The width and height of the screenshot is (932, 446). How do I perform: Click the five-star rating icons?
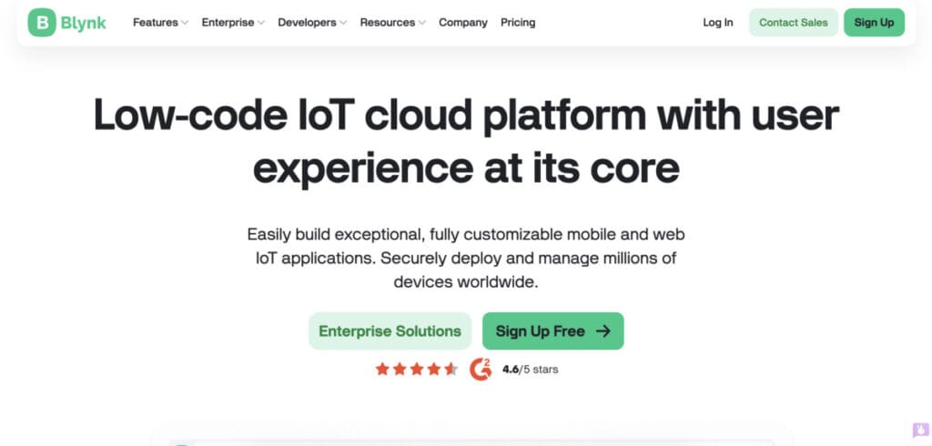pos(417,370)
